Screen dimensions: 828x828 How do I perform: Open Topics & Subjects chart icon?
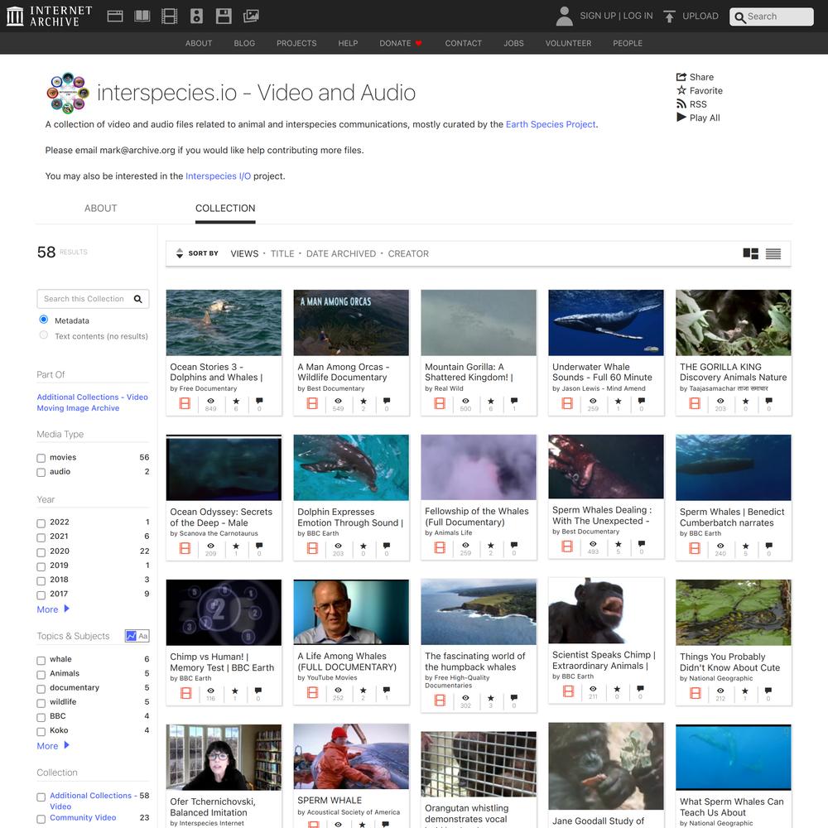point(131,636)
